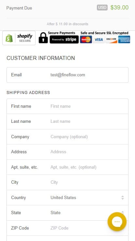This screenshot has width=135, height=241.
Task: Open the yellow chat bubble widget
Action: coord(117,221)
